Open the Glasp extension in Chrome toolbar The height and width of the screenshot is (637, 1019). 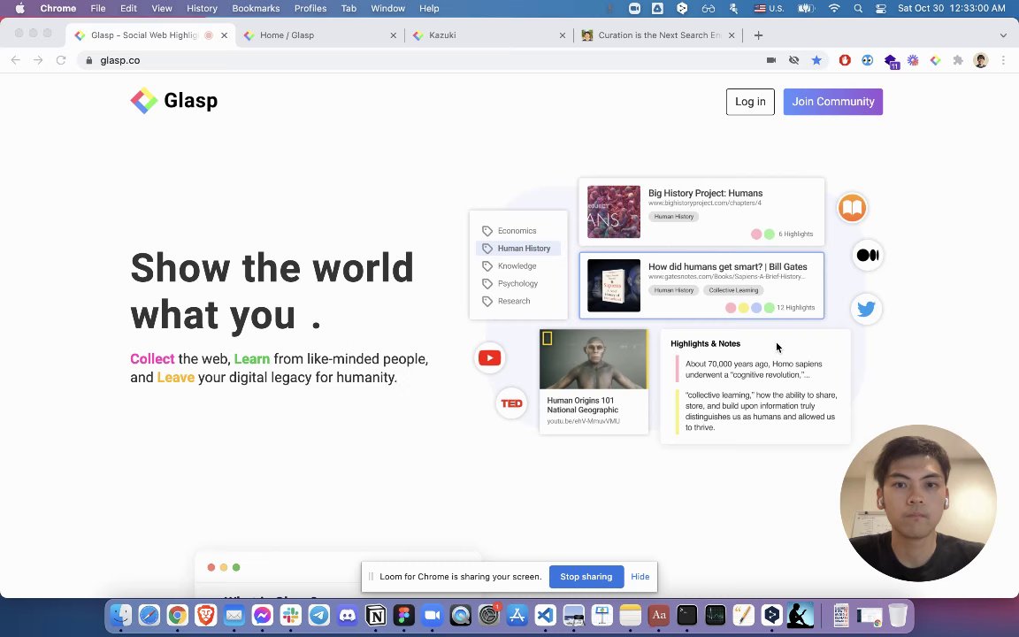click(x=935, y=60)
